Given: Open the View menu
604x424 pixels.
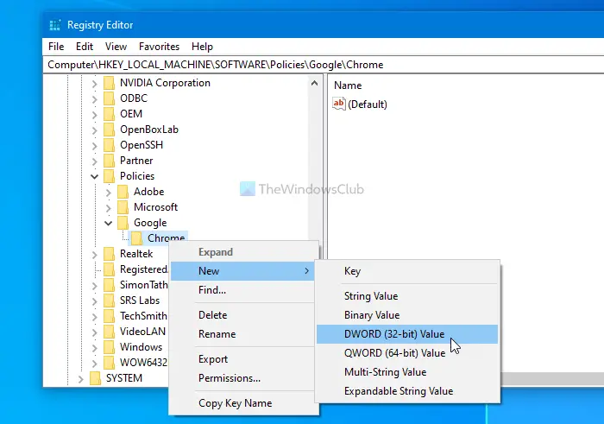Looking at the screenshot, I should click(116, 47).
